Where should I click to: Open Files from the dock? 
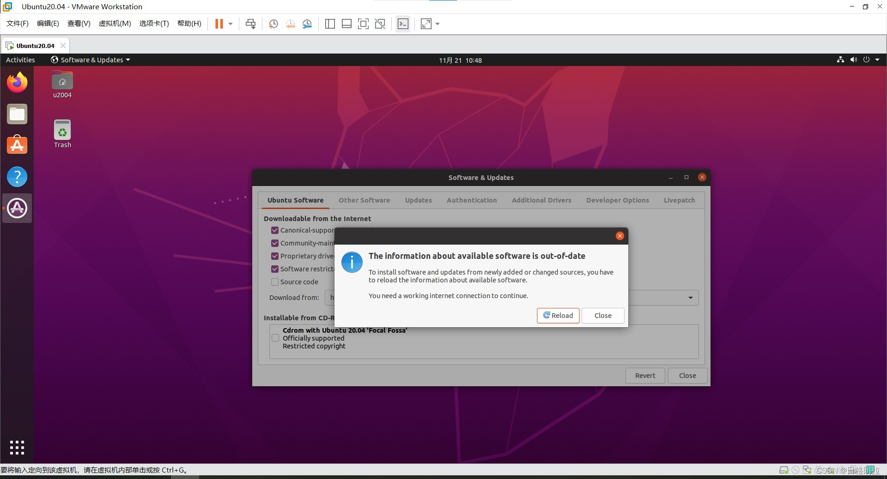(17, 114)
